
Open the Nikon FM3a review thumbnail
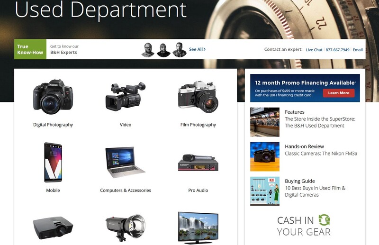265,157
